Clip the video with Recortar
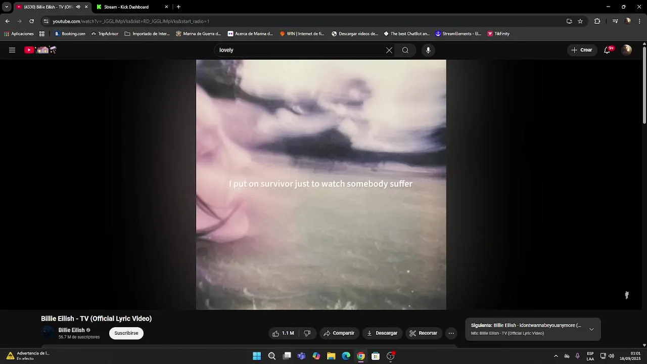This screenshot has height=364, width=647. pos(423,333)
